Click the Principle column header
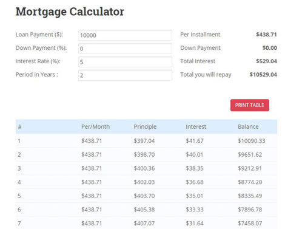Image resolution: width=285 pixels, height=229 pixels. (x=145, y=127)
